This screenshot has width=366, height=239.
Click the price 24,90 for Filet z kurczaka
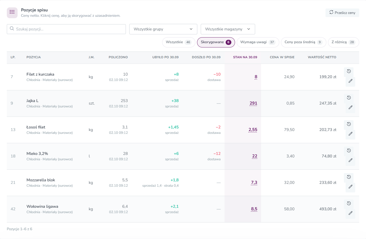click(289, 77)
